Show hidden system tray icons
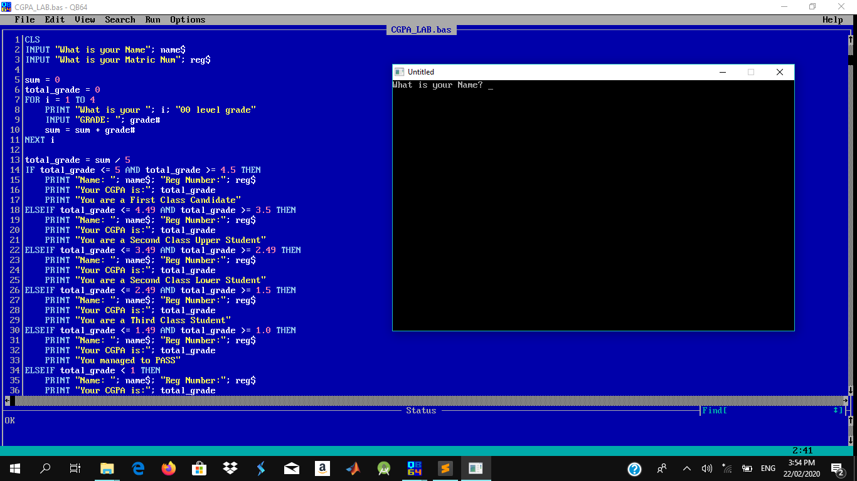This screenshot has width=857, height=481. coord(687,468)
